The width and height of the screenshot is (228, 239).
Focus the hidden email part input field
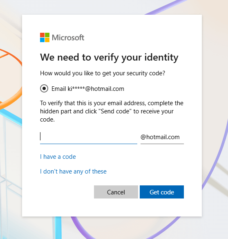(89, 137)
